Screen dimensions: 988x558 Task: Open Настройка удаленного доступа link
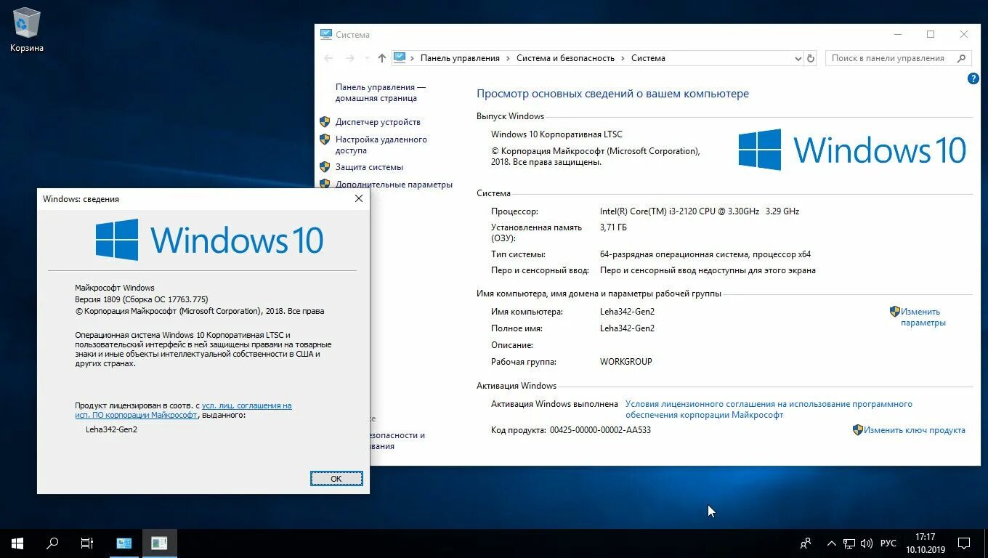click(x=381, y=145)
